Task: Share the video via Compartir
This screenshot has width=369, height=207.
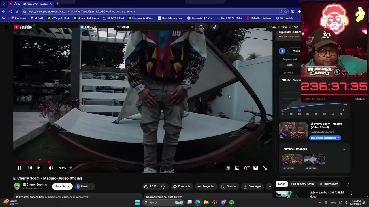Action: [181, 186]
